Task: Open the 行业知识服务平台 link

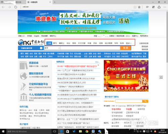Action: (x=38, y=84)
